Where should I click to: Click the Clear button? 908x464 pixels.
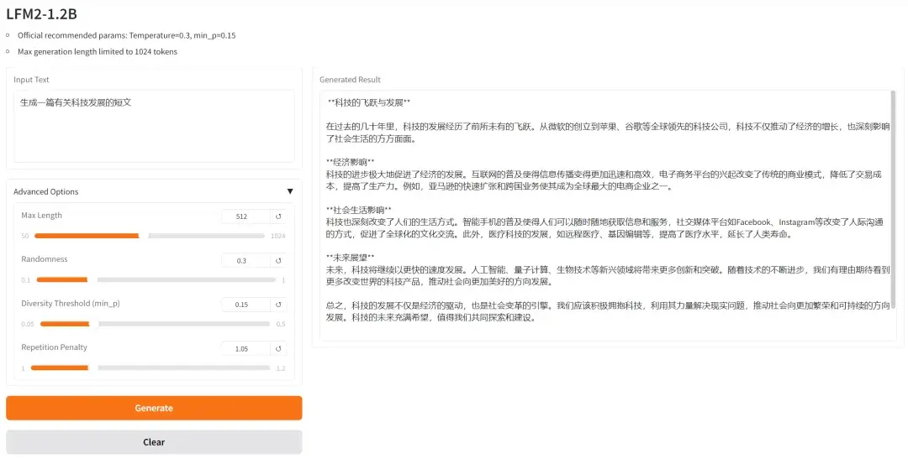click(154, 442)
